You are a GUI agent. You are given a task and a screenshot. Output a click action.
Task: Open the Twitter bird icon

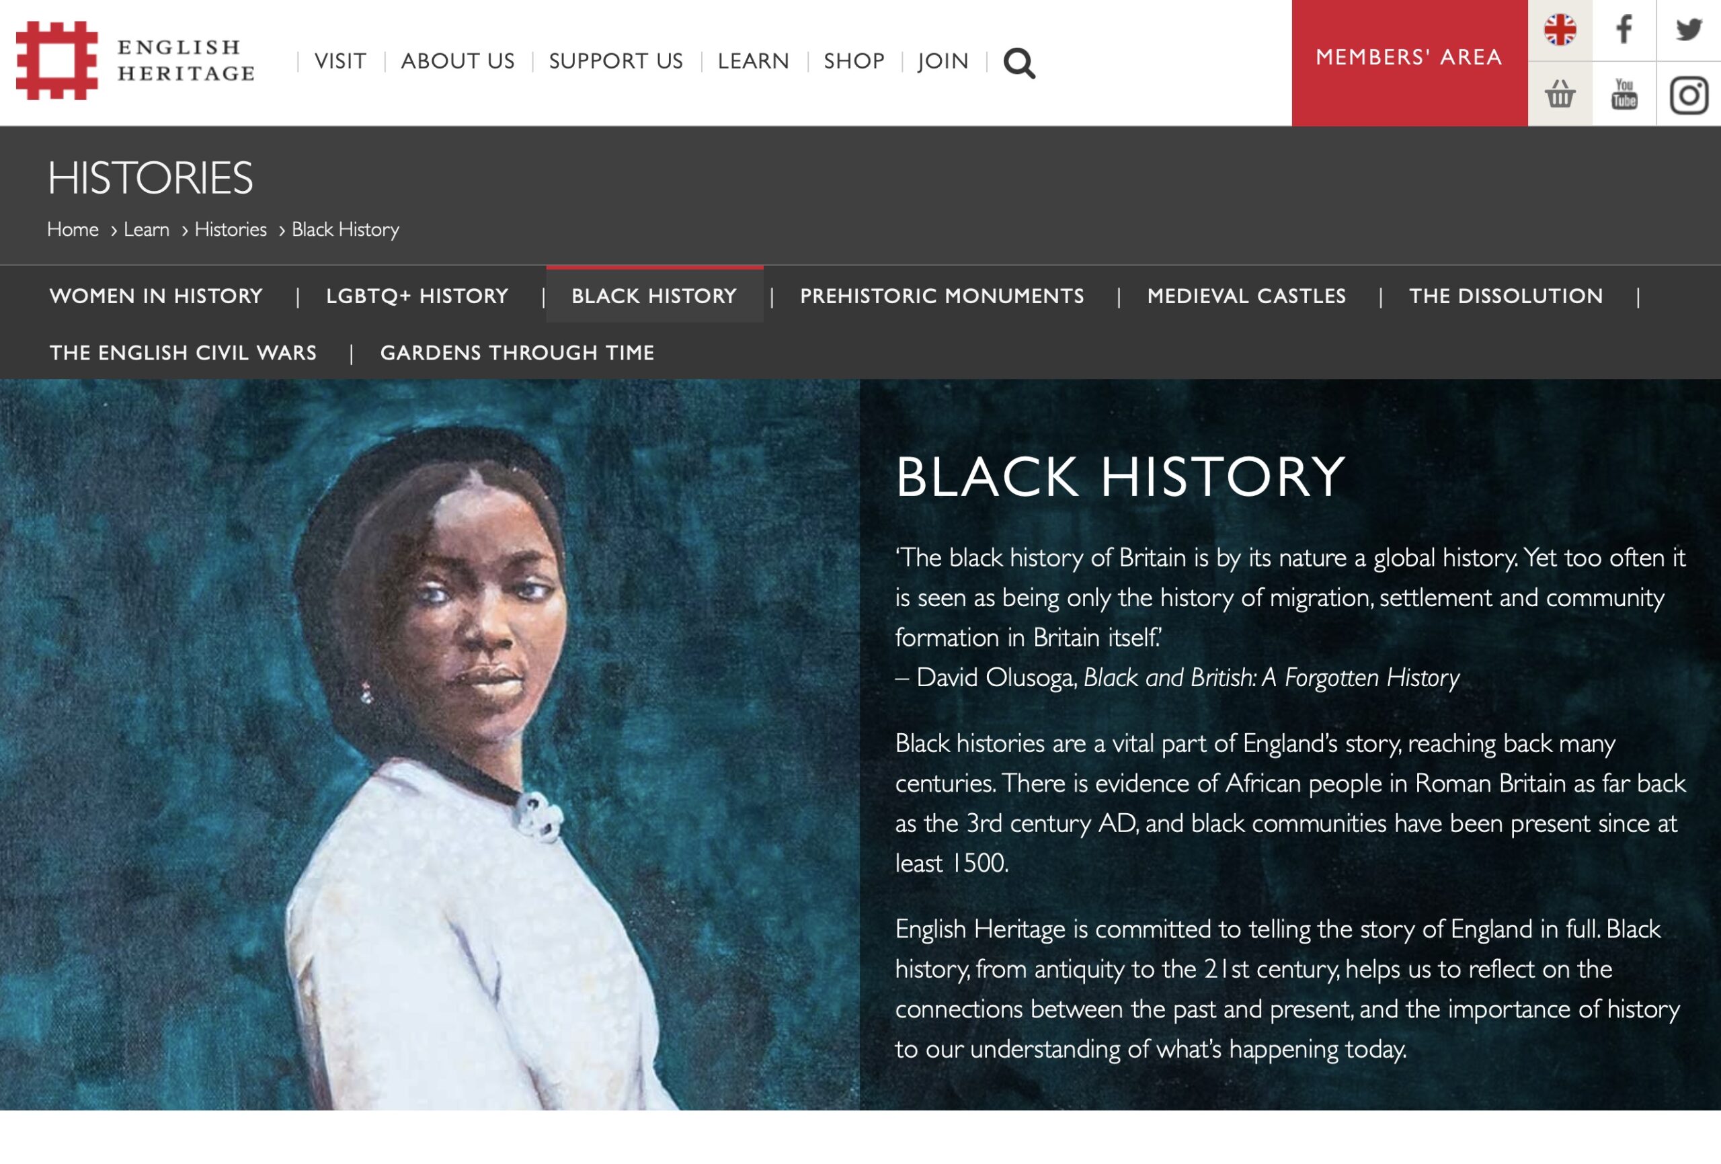(1689, 30)
